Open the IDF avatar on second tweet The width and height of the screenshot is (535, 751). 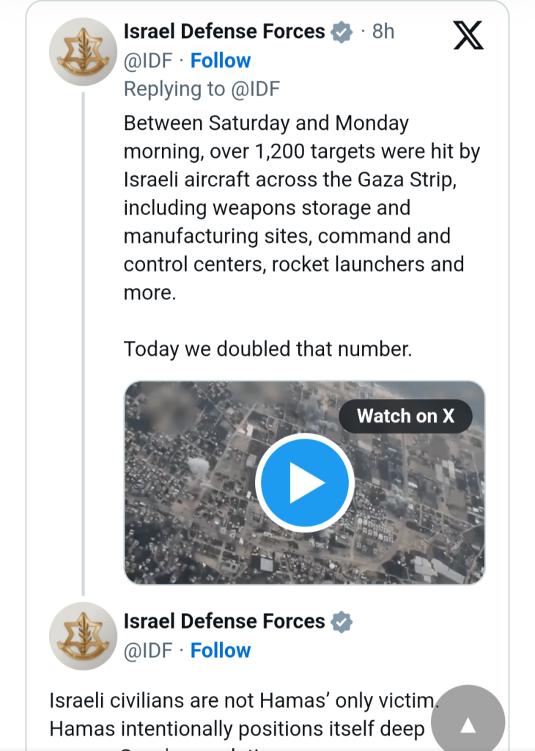pos(84,636)
